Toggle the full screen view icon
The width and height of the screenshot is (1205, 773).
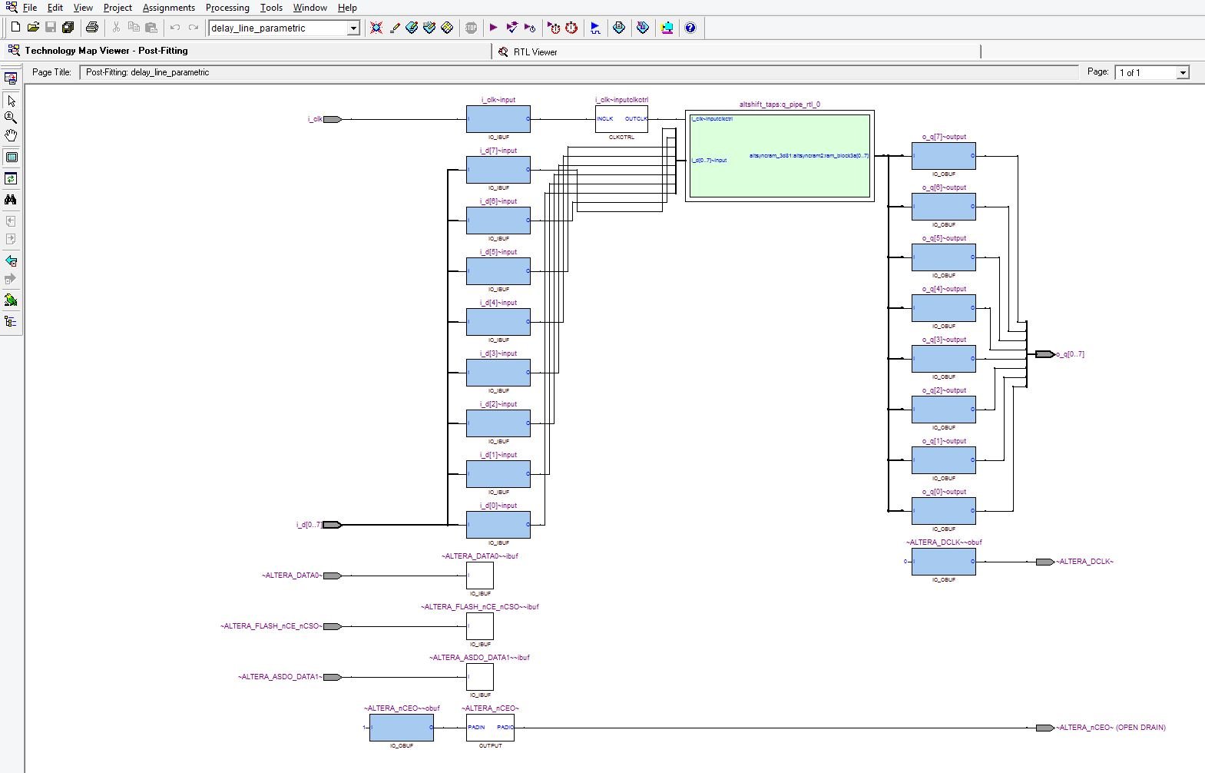click(x=11, y=158)
